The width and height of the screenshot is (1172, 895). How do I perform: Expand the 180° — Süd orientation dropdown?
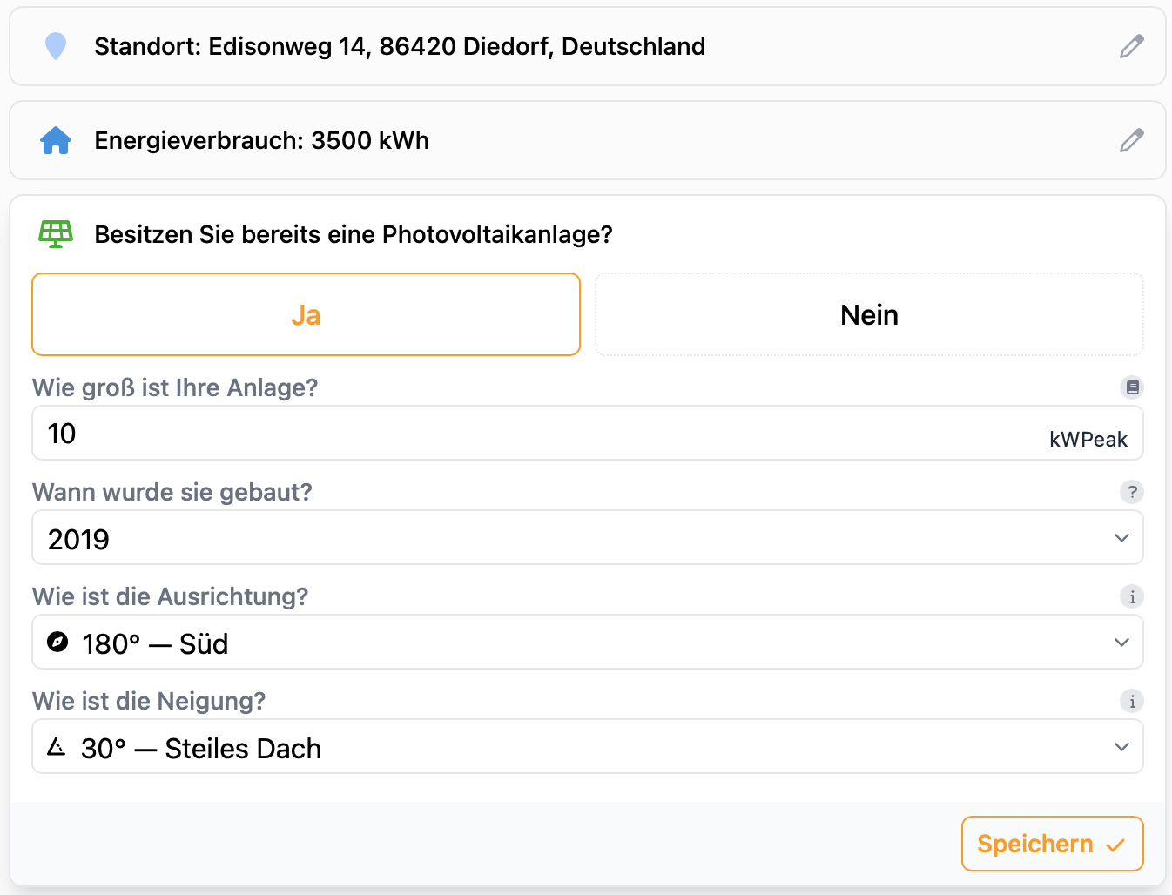pyautogui.click(x=587, y=643)
